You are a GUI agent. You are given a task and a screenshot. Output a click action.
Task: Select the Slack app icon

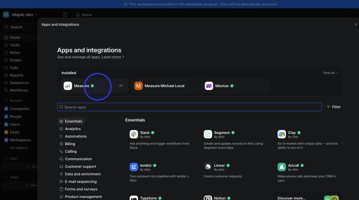(134, 134)
